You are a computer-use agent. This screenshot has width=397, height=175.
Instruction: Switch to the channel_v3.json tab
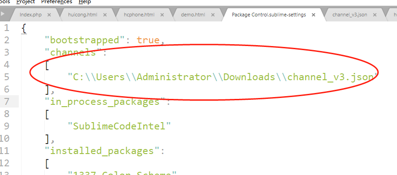point(350,15)
